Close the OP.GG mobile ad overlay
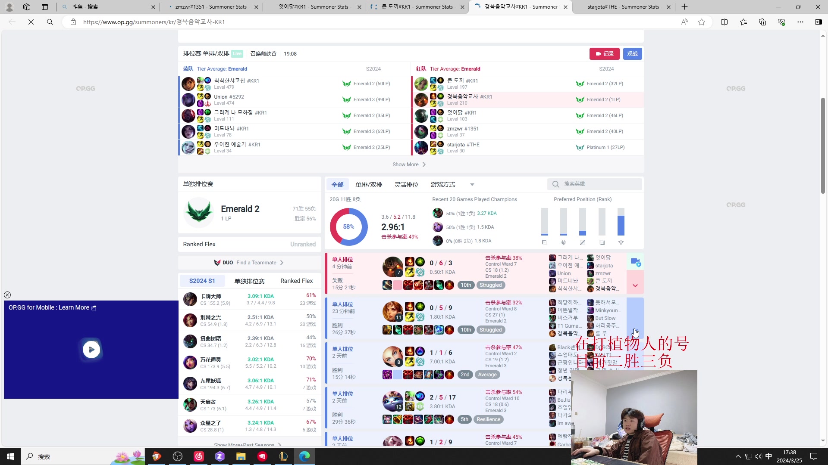Screen dimensions: 828x465 (7, 295)
